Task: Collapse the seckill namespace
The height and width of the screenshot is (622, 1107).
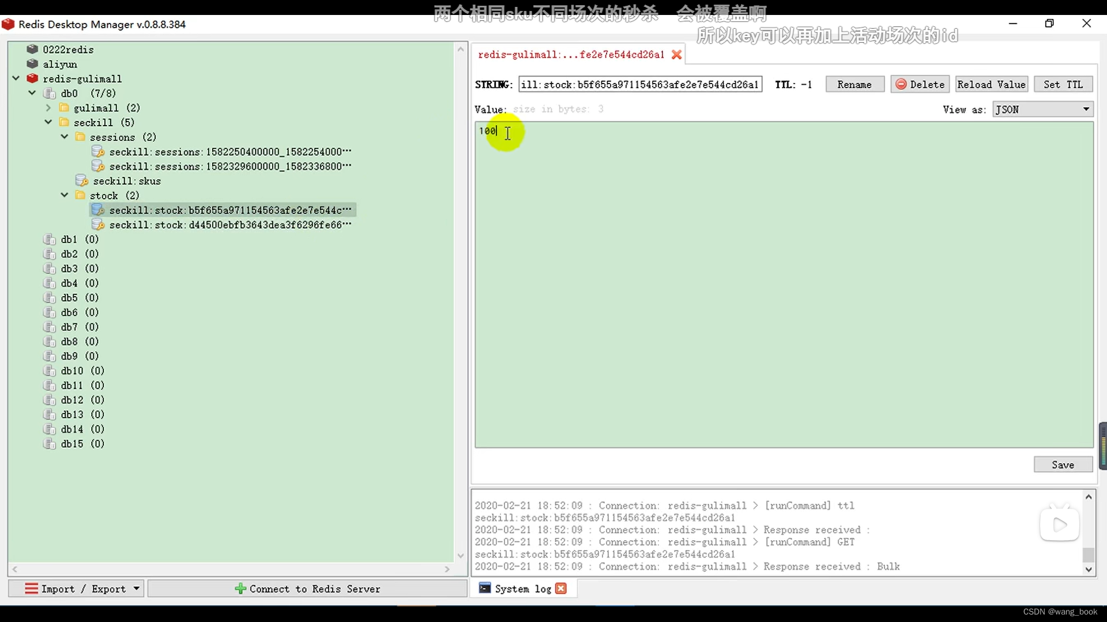Action: tap(48, 122)
